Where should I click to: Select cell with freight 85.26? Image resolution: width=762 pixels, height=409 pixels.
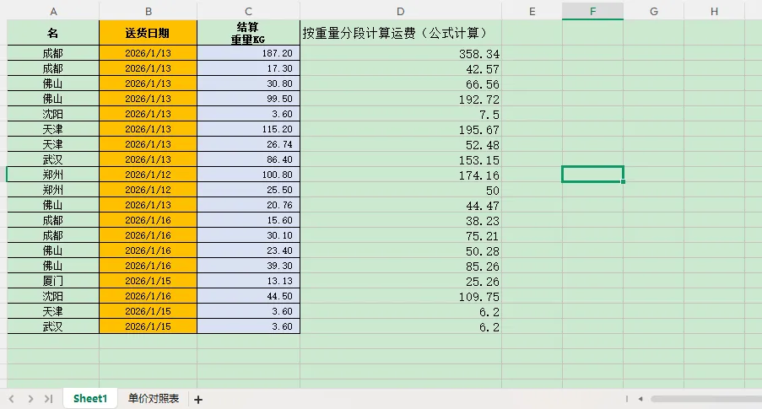pyautogui.click(x=401, y=266)
